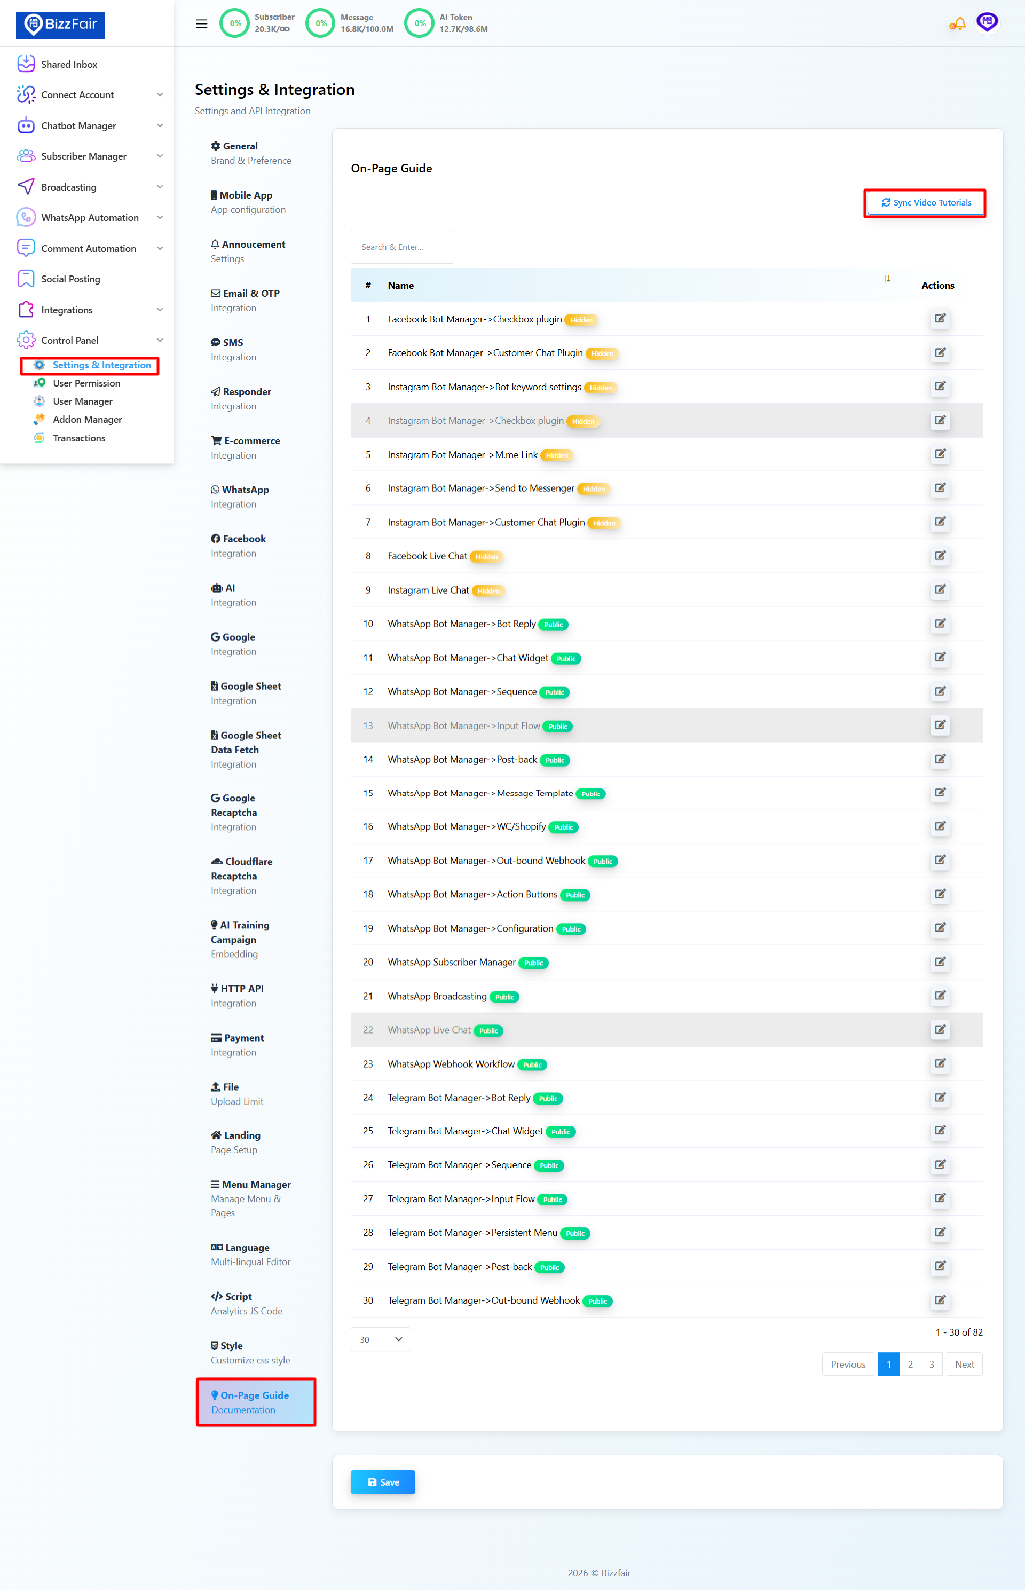Screen dimensions: 1025x1593
Task: Click the BizzFair logo
Action: [60, 25]
